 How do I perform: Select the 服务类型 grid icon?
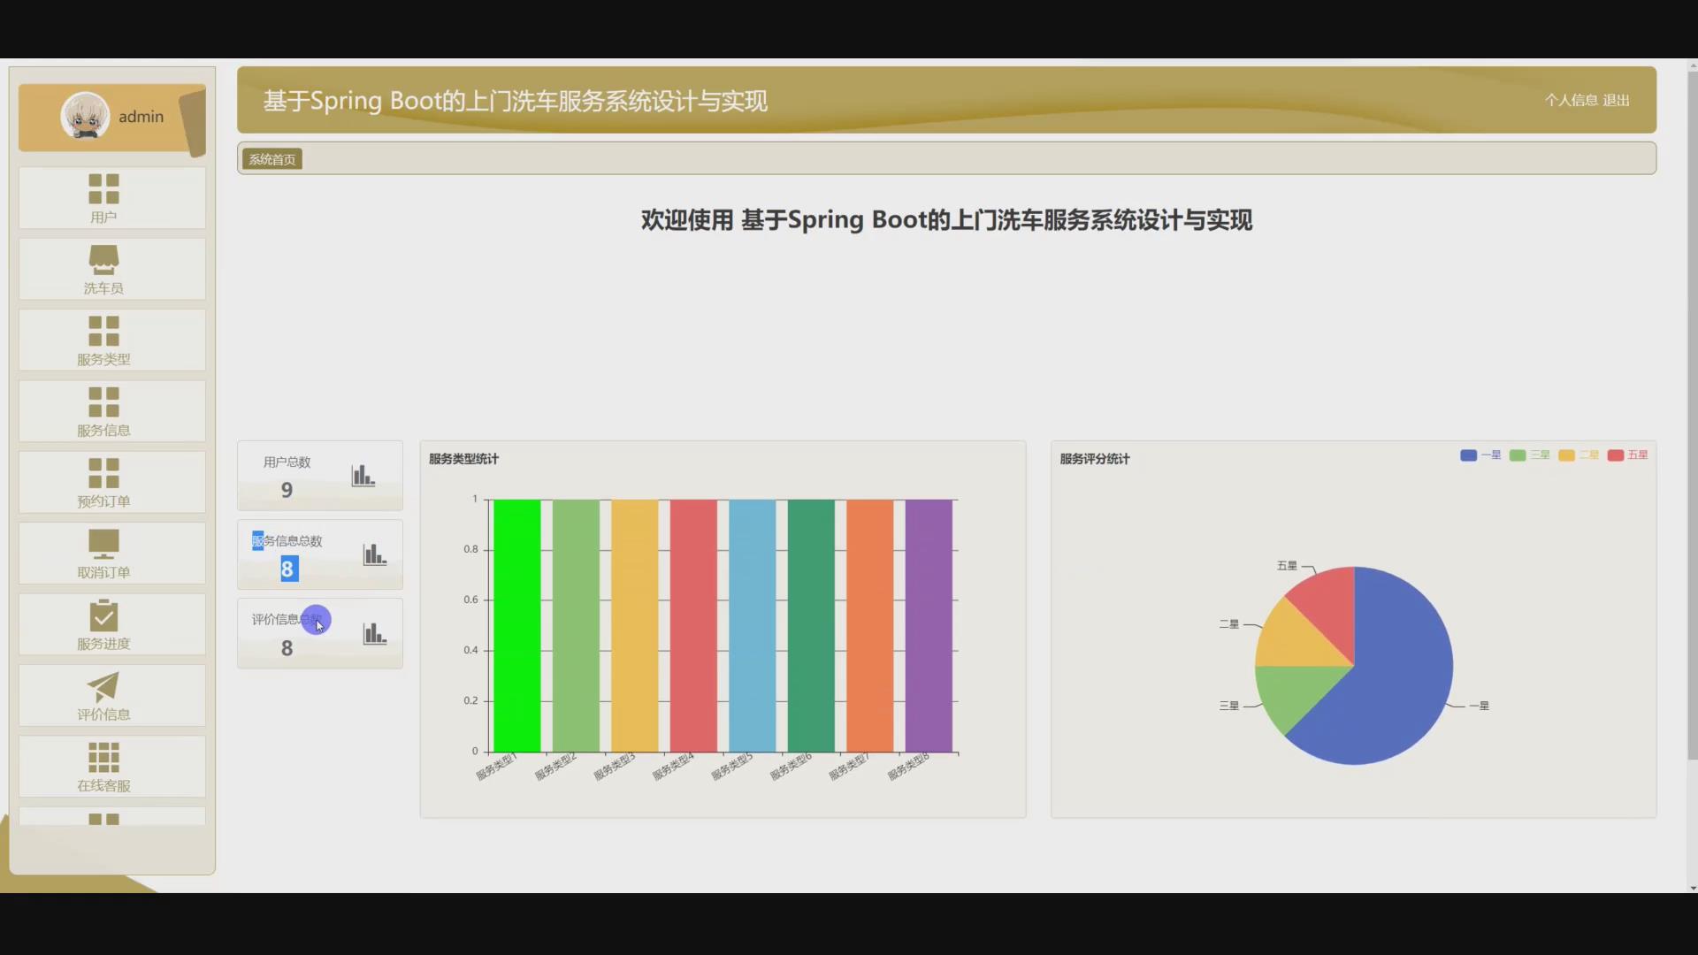(x=103, y=331)
